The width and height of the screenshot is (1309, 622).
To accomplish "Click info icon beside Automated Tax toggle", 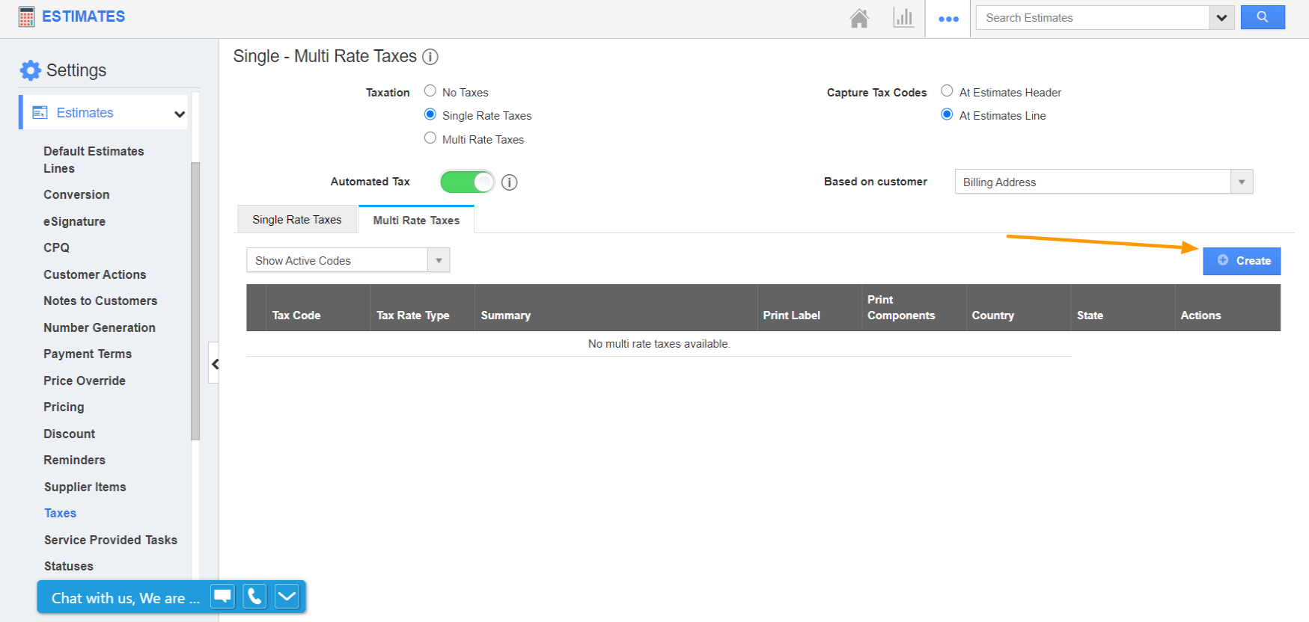I will [510, 182].
